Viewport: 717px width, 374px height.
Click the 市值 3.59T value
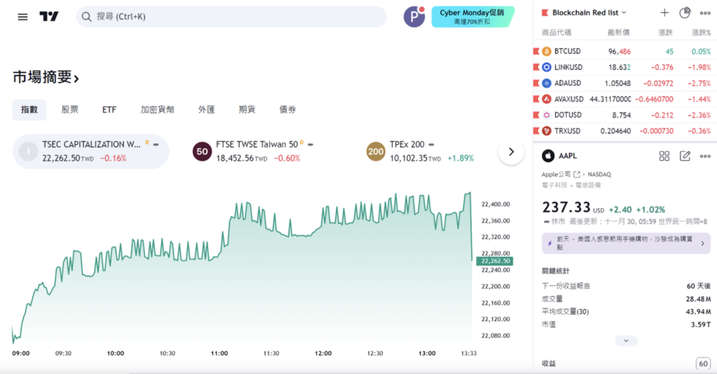click(x=700, y=324)
